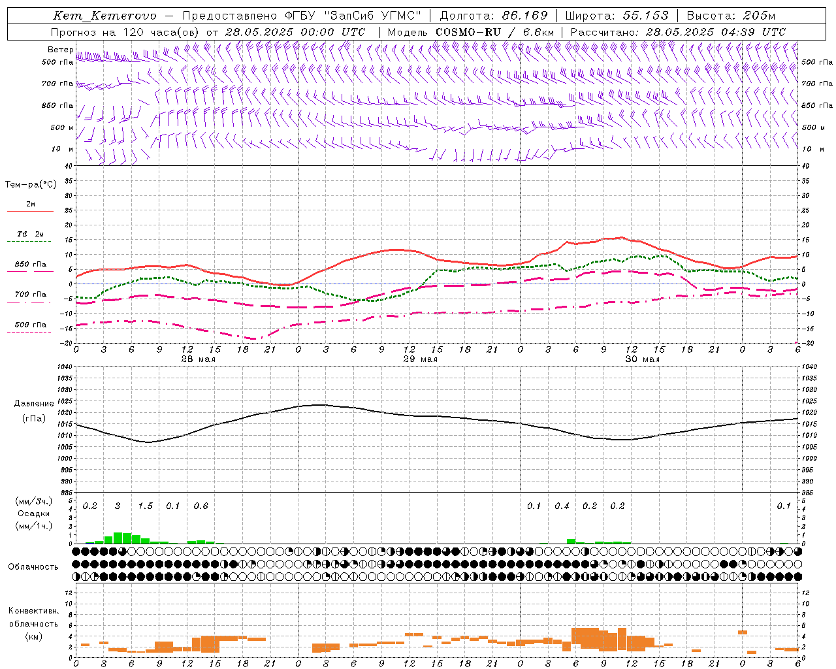Select the 30 мая date label
Image resolution: width=836 pixels, height=669 pixels.
[643, 359]
